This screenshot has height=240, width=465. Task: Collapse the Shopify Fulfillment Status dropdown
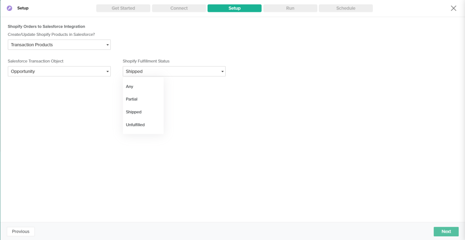pos(174,71)
